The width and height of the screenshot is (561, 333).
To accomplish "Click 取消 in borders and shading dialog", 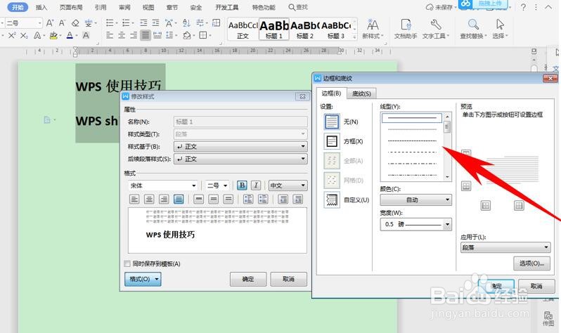I will [x=536, y=286].
